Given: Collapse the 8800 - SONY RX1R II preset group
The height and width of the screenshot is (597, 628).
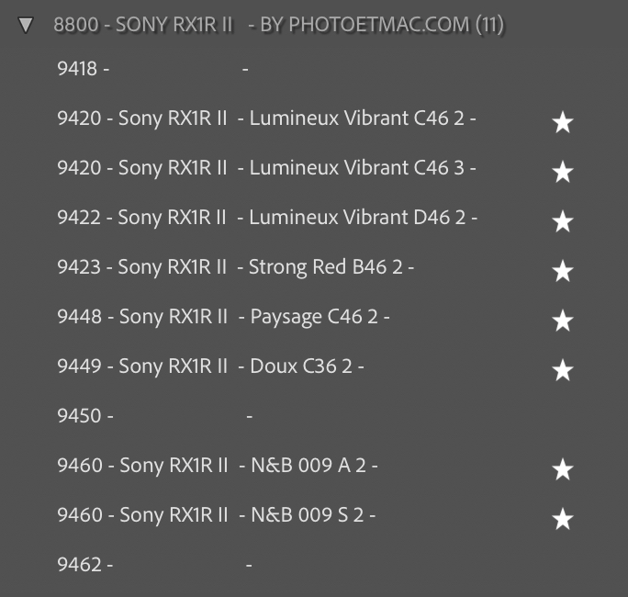Looking at the screenshot, I should 26,25.
